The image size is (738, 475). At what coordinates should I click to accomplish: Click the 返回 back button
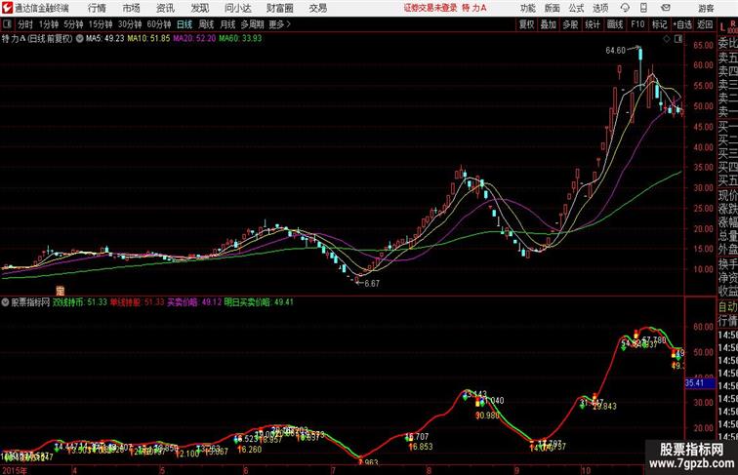pyautogui.click(x=705, y=24)
